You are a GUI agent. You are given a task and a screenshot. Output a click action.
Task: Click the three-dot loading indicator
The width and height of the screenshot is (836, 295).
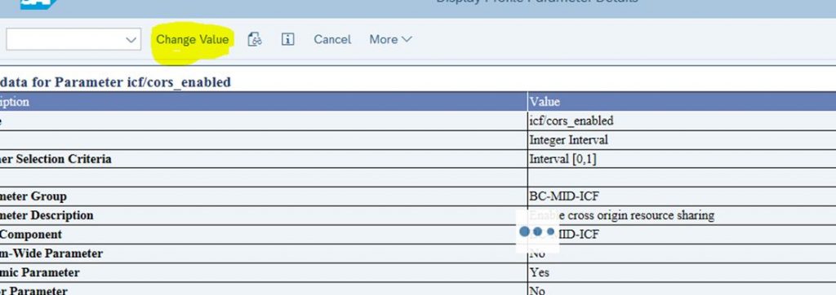point(537,231)
